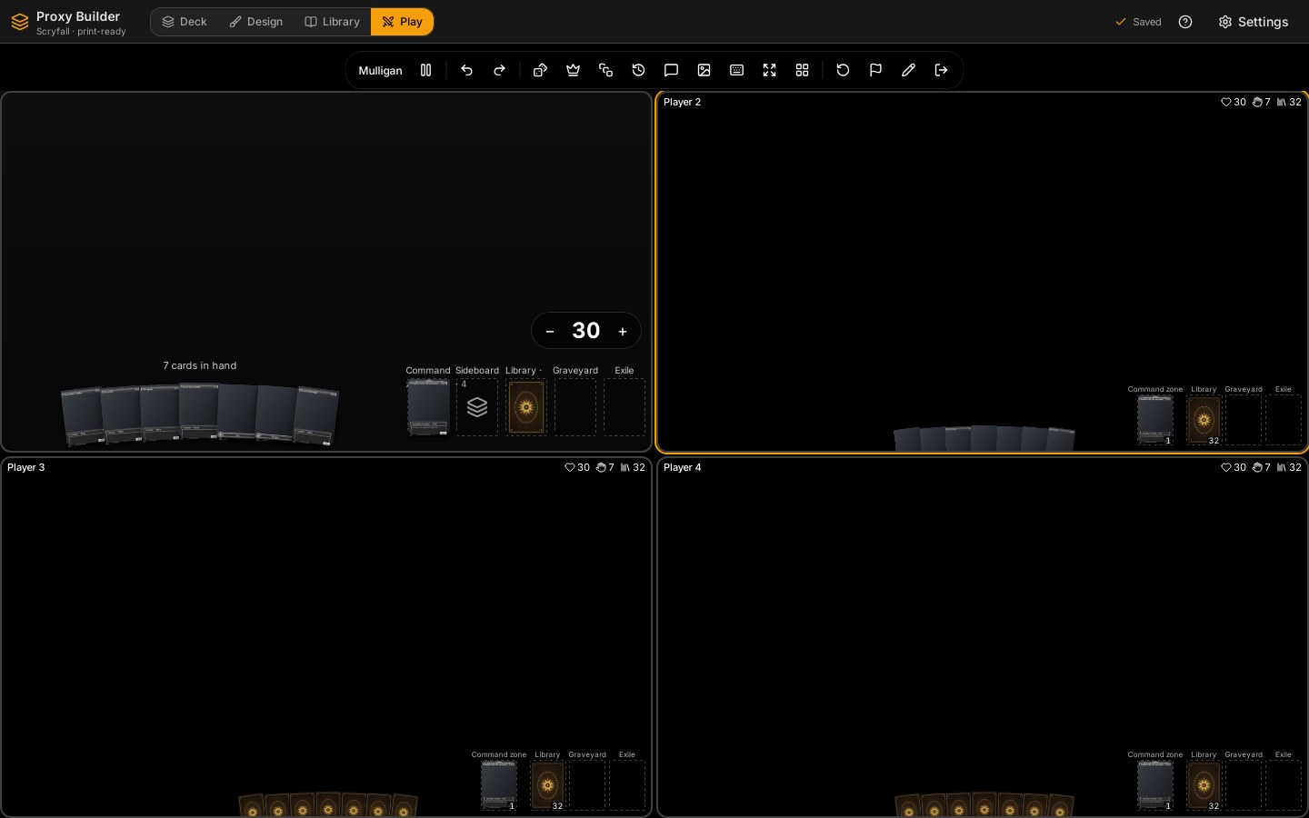The image size is (1309, 818).
Task: Open the Library tab in the top bar
Action: [333, 22]
